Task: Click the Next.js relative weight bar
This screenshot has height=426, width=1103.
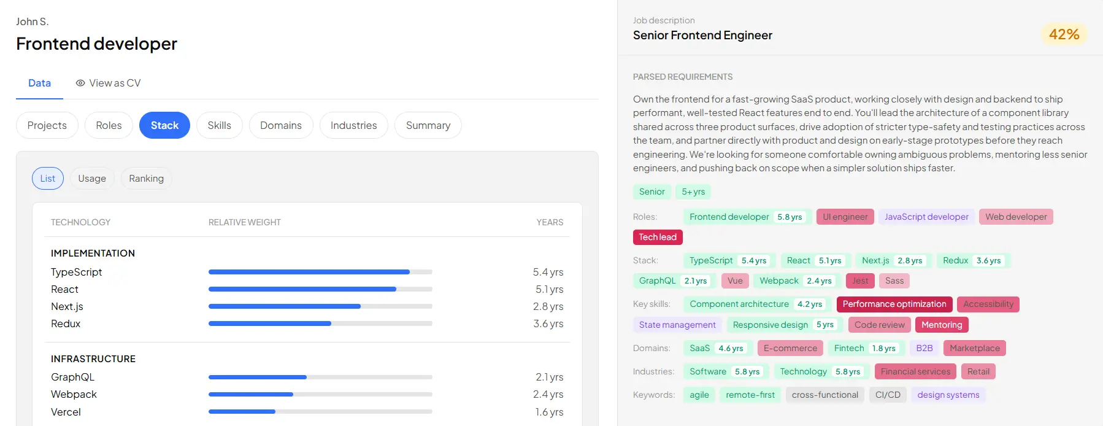Action: point(320,306)
